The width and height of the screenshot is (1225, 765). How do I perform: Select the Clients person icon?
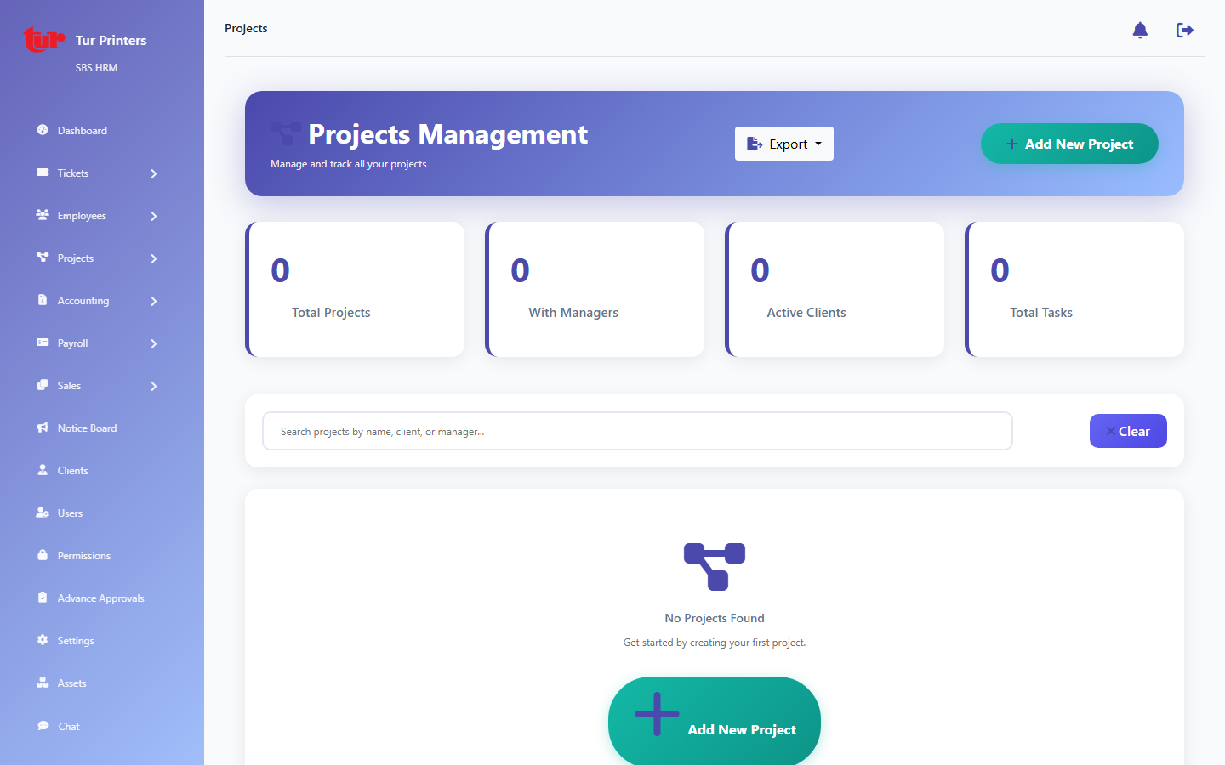point(43,470)
